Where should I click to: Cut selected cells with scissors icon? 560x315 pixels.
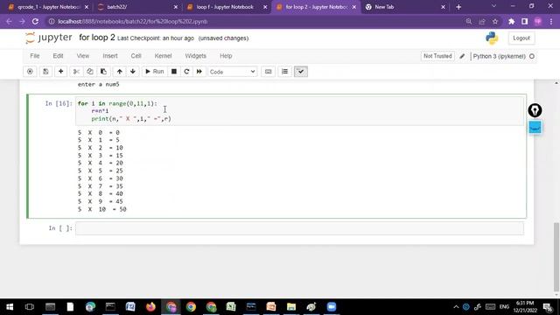coord(76,72)
